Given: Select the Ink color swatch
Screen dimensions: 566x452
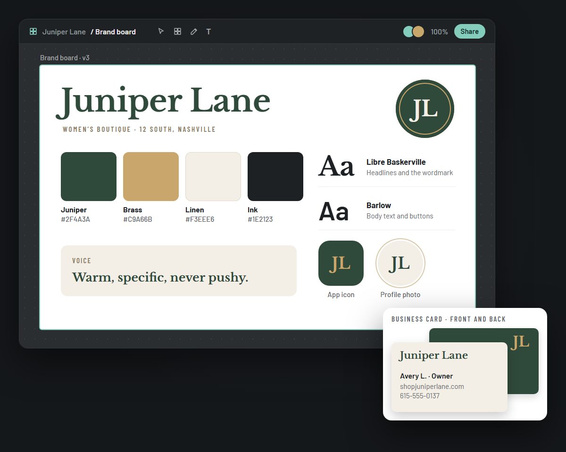Looking at the screenshot, I should coord(275,177).
